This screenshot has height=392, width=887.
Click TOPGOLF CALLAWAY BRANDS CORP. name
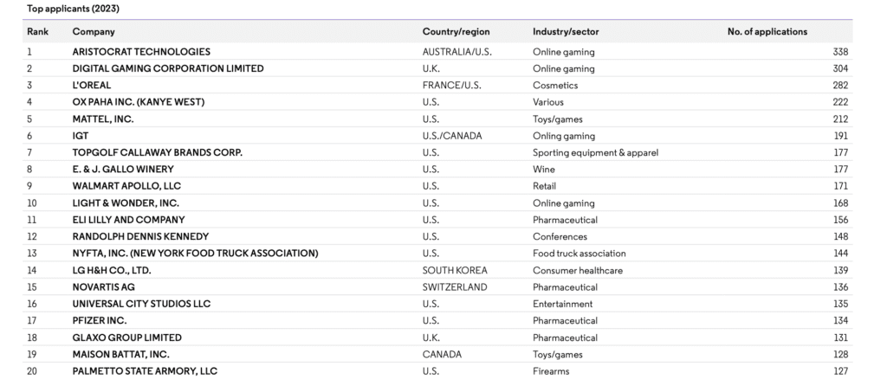158,152
